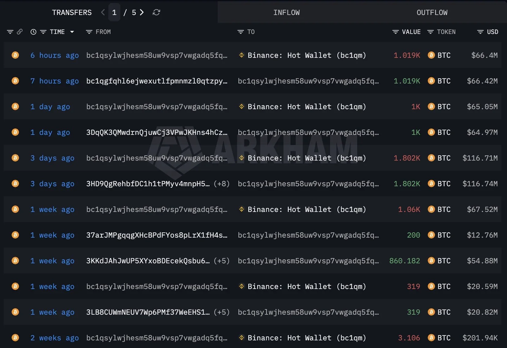The height and width of the screenshot is (348, 507).
Task: Click the current page number 1 field
Action: click(114, 12)
